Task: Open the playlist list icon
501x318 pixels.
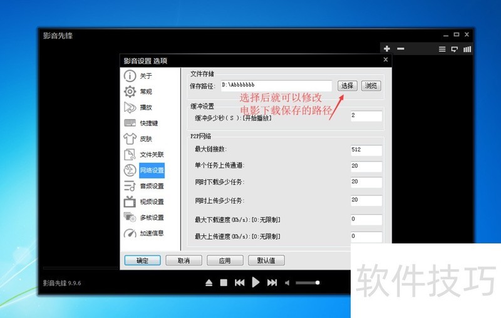Action: pyautogui.click(x=442, y=49)
